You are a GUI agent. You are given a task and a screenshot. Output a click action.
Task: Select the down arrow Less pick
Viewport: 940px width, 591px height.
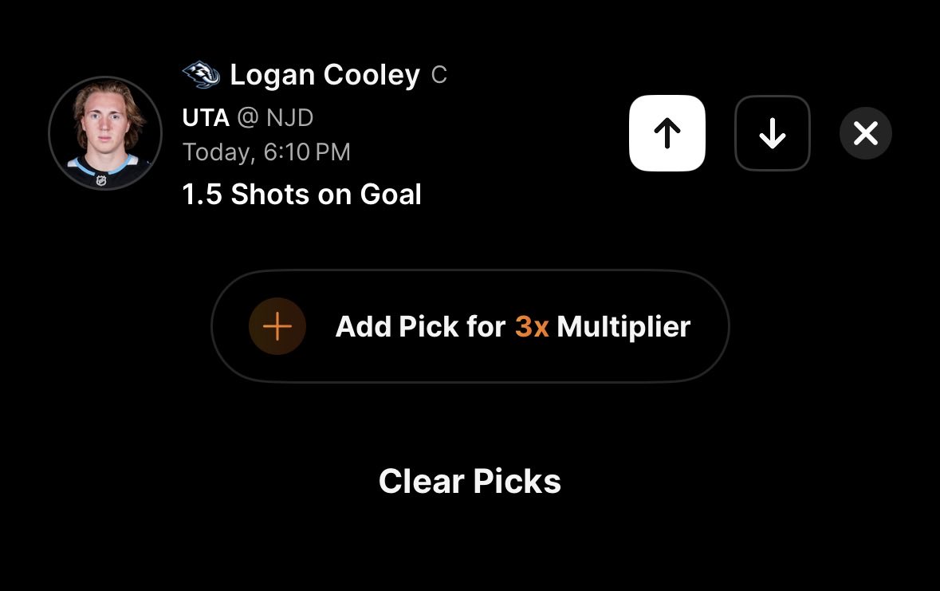pos(772,133)
